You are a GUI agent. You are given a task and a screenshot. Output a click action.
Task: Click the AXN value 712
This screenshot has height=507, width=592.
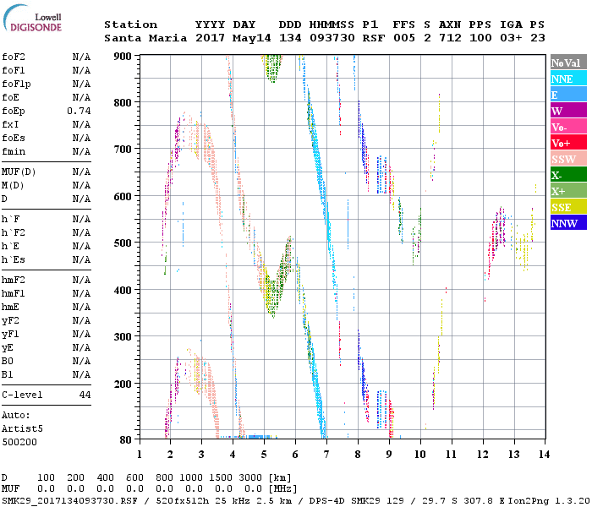(450, 38)
